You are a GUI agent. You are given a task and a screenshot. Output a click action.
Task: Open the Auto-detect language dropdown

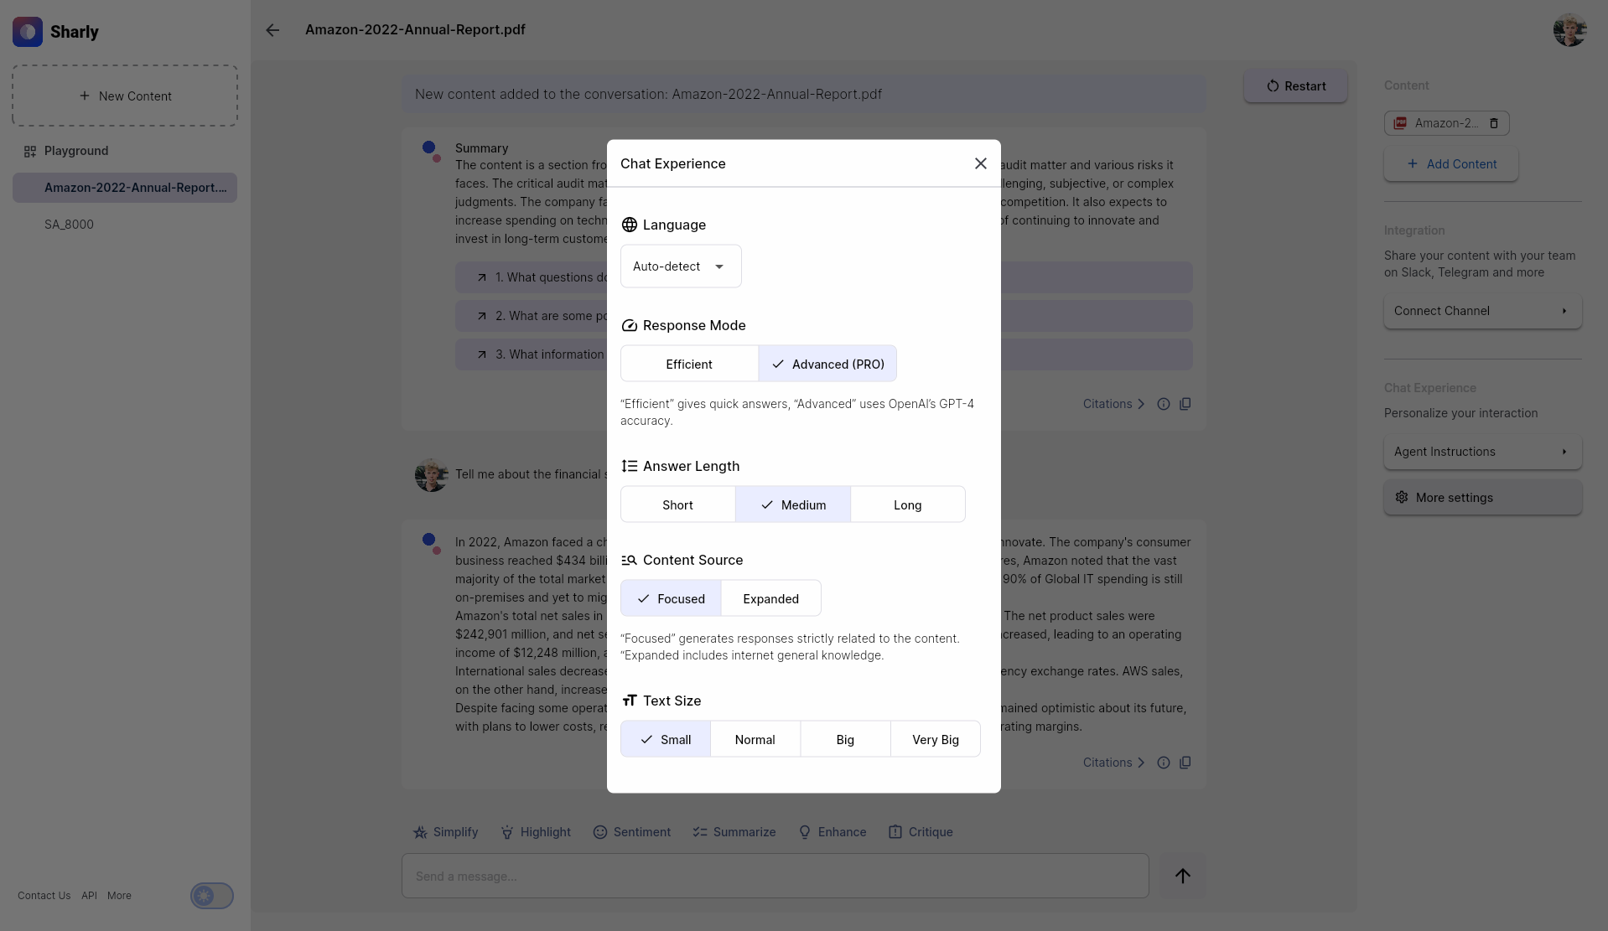click(x=679, y=266)
